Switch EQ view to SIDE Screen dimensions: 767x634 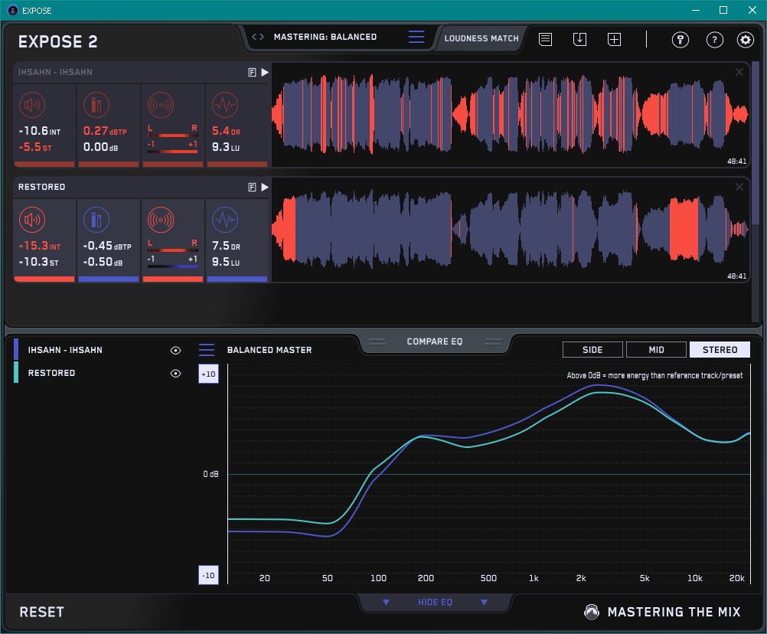point(592,350)
